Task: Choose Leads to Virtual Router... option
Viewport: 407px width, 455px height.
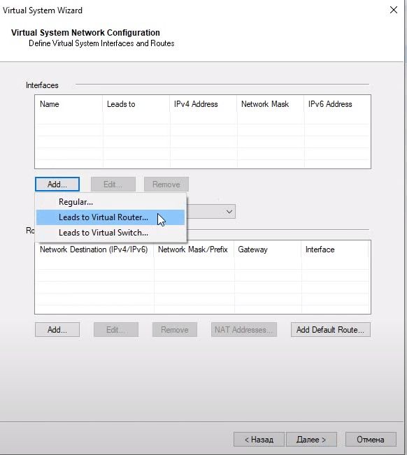Action: 110,217
